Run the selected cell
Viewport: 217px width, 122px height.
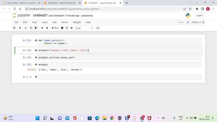[55, 28]
